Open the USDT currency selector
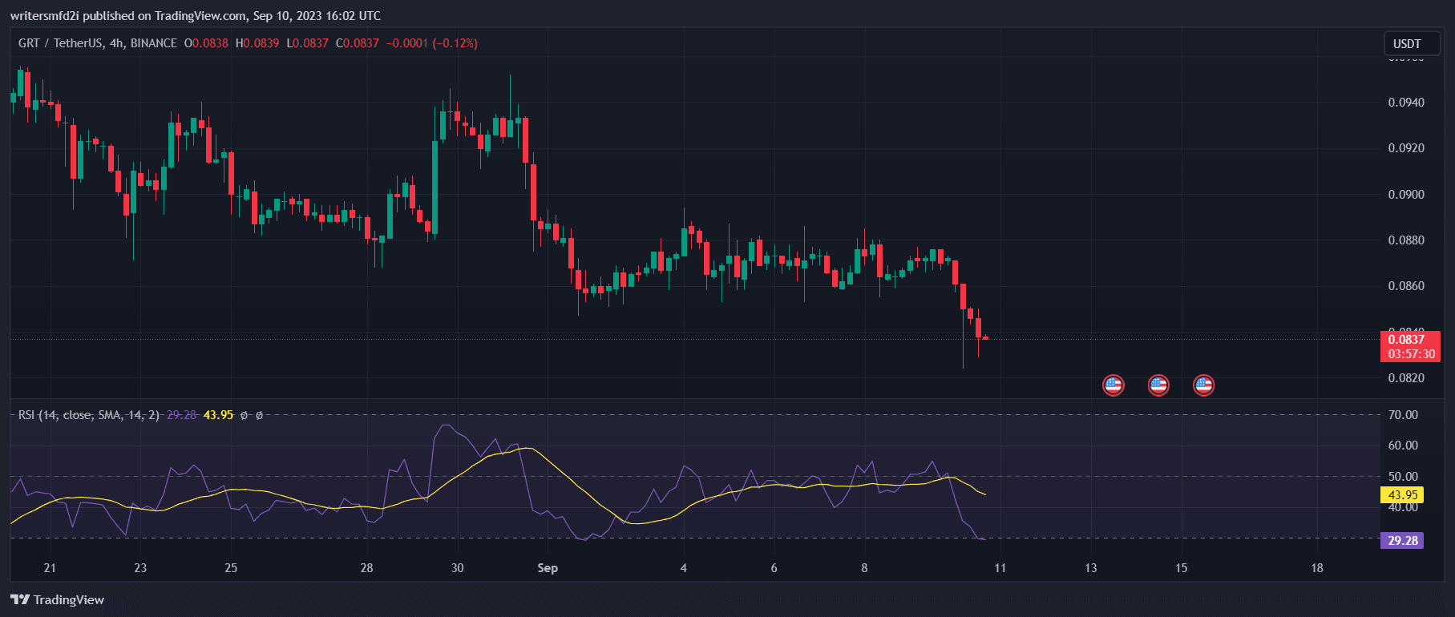 [1407, 44]
